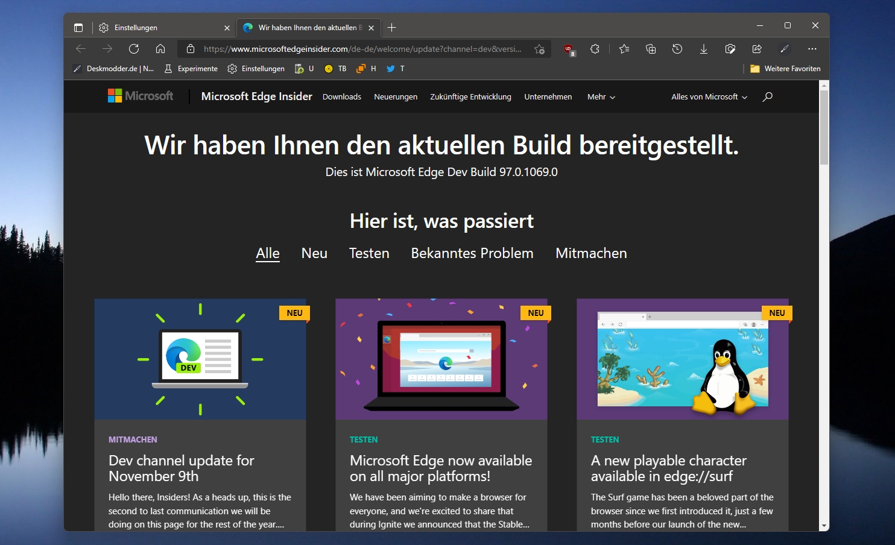The width and height of the screenshot is (895, 545).
Task: Open the Downloads panel
Action: click(x=704, y=49)
